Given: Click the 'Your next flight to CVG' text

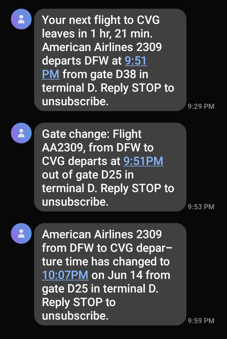Looking at the screenshot, I should pos(101,20).
